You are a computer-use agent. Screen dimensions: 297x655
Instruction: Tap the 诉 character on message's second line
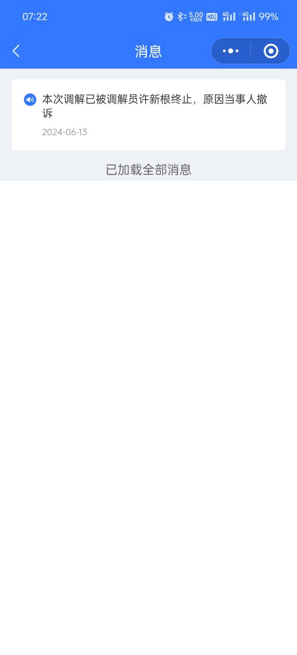coord(47,113)
